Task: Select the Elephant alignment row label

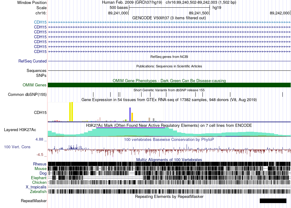Action: [x=39, y=178]
